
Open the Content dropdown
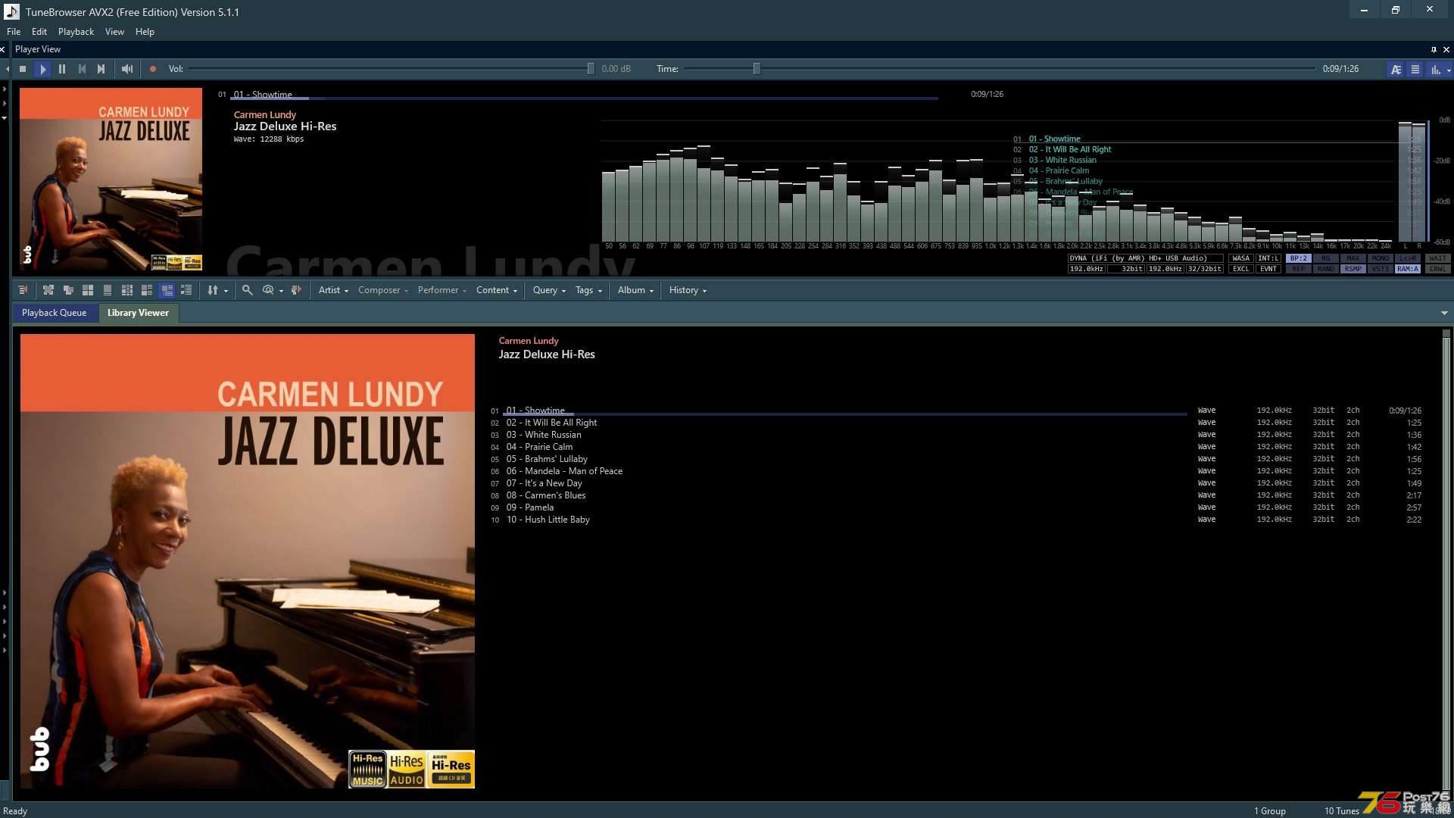(x=497, y=290)
